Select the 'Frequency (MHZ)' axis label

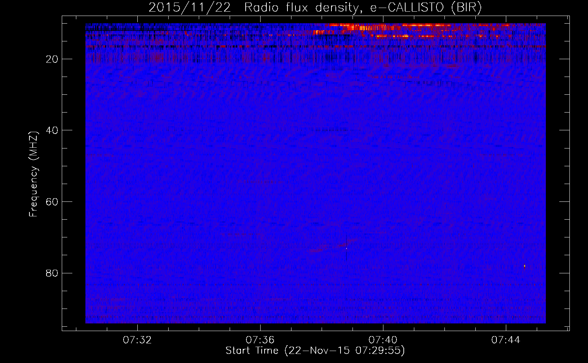(33, 174)
